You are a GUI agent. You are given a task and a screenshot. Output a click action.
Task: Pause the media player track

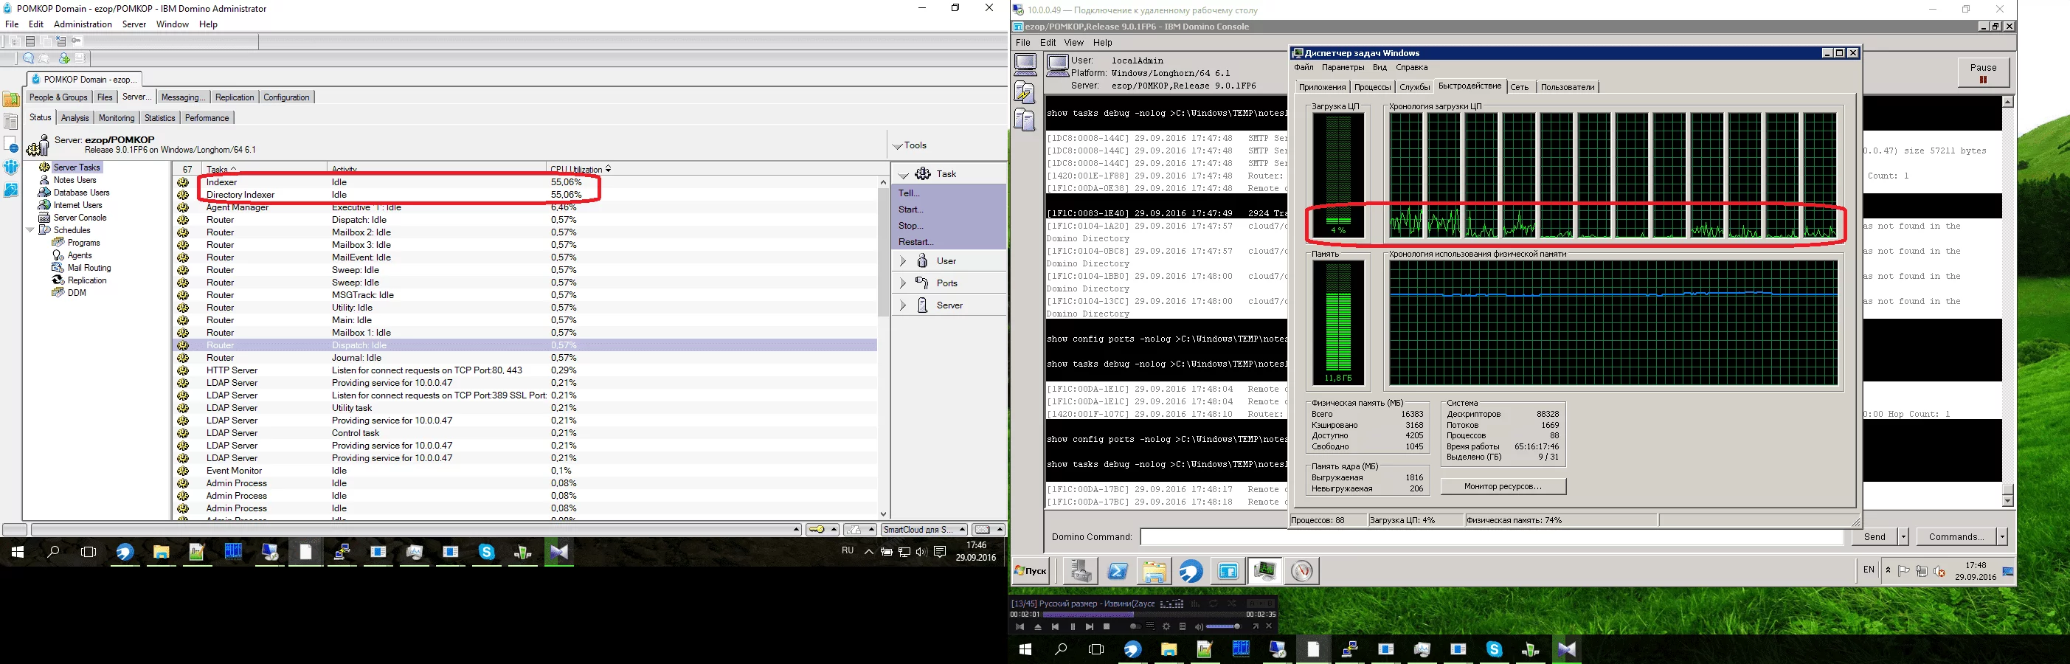point(1072,627)
